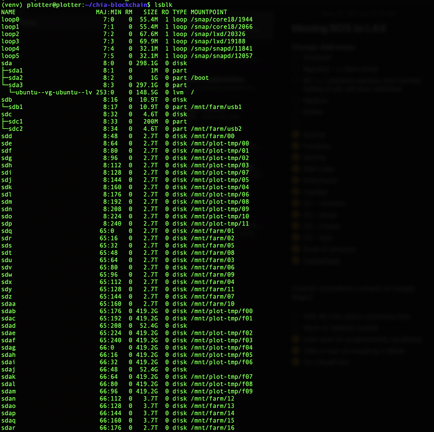This screenshot has height=432, width=434.
Task: Click mountpoint /mnt/plot-tmp/03
Action: (219, 165)
